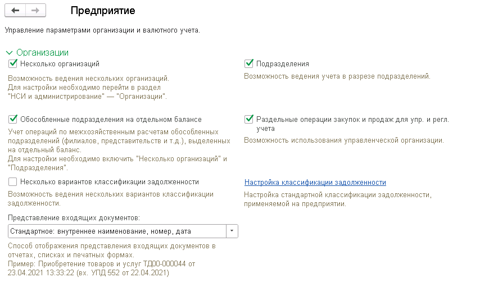Click the forward navigation arrow

click(35, 11)
